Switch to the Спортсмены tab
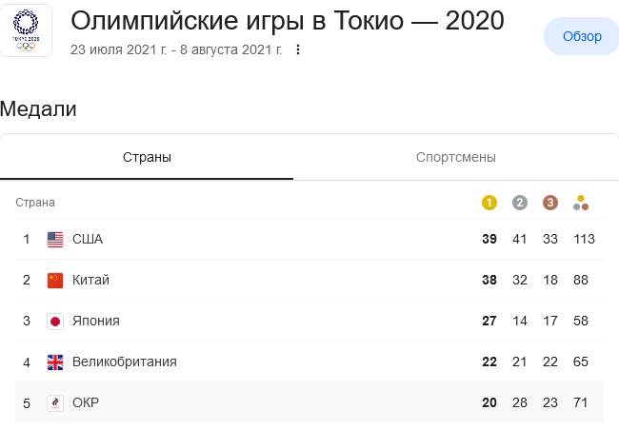 tap(456, 157)
